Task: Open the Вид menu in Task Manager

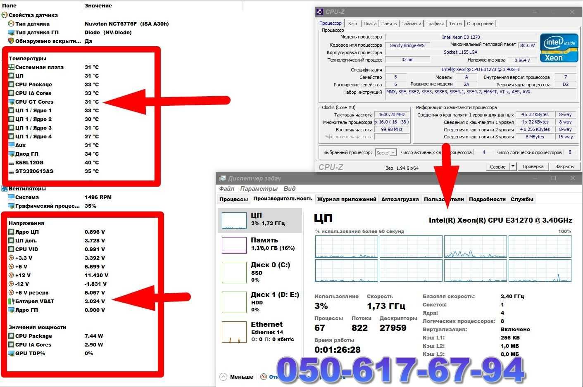Action: tap(289, 188)
